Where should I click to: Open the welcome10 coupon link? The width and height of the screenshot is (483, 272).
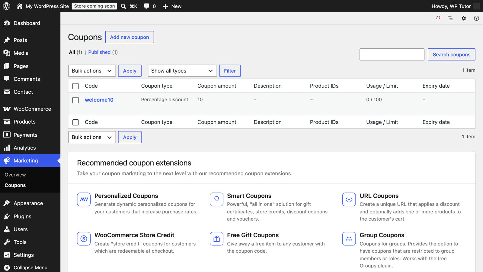click(99, 100)
